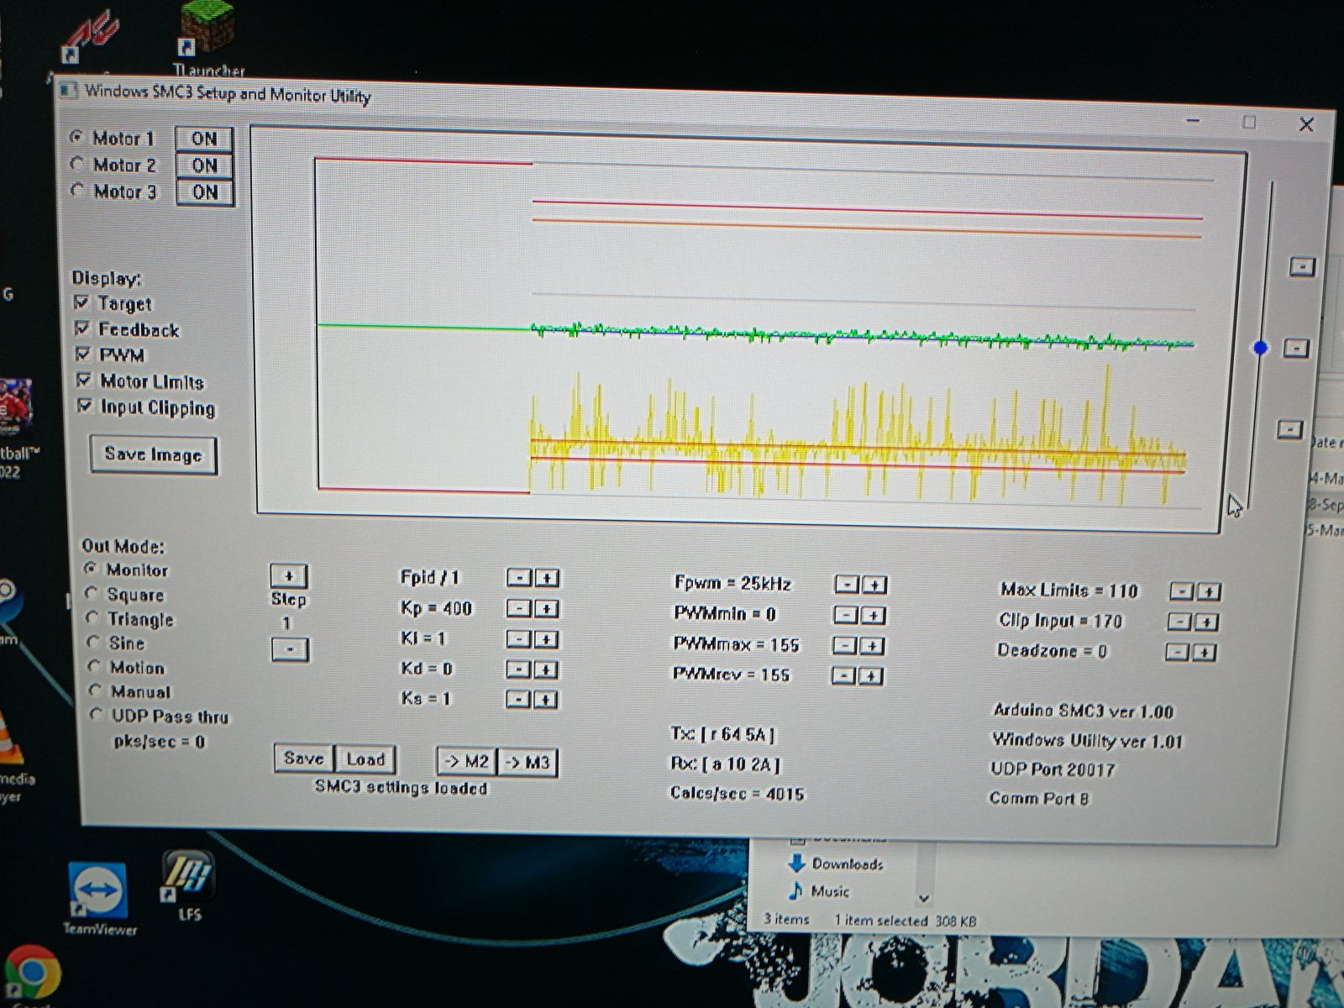This screenshot has width=1344, height=1008.
Task: Select Monitor out mode
Action: click(90, 569)
